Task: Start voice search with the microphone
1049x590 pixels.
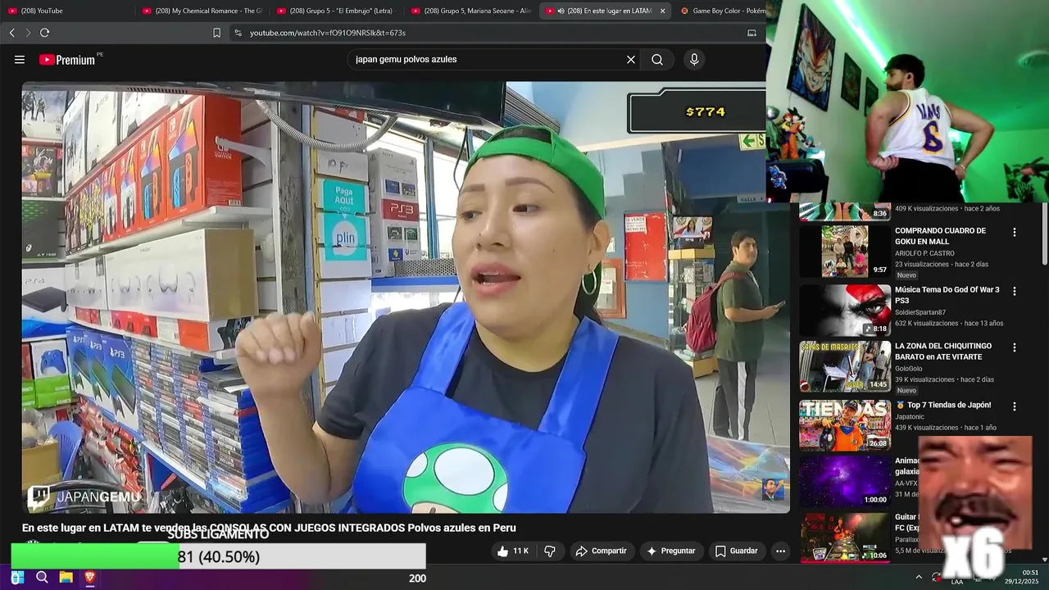Action: [694, 60]
